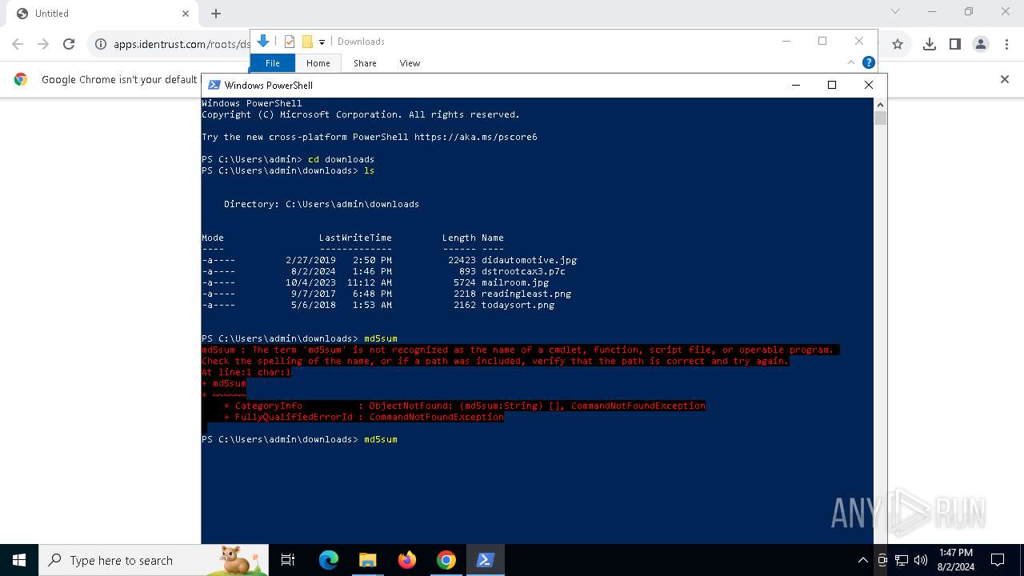
Task: Open network status tray icon
Action: (902, 560)
